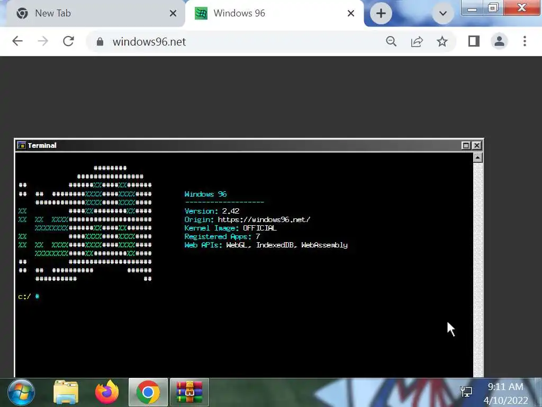Expand the tab search chevron
The height and width of the screenshot is (407, 542).
pos(443,13)
